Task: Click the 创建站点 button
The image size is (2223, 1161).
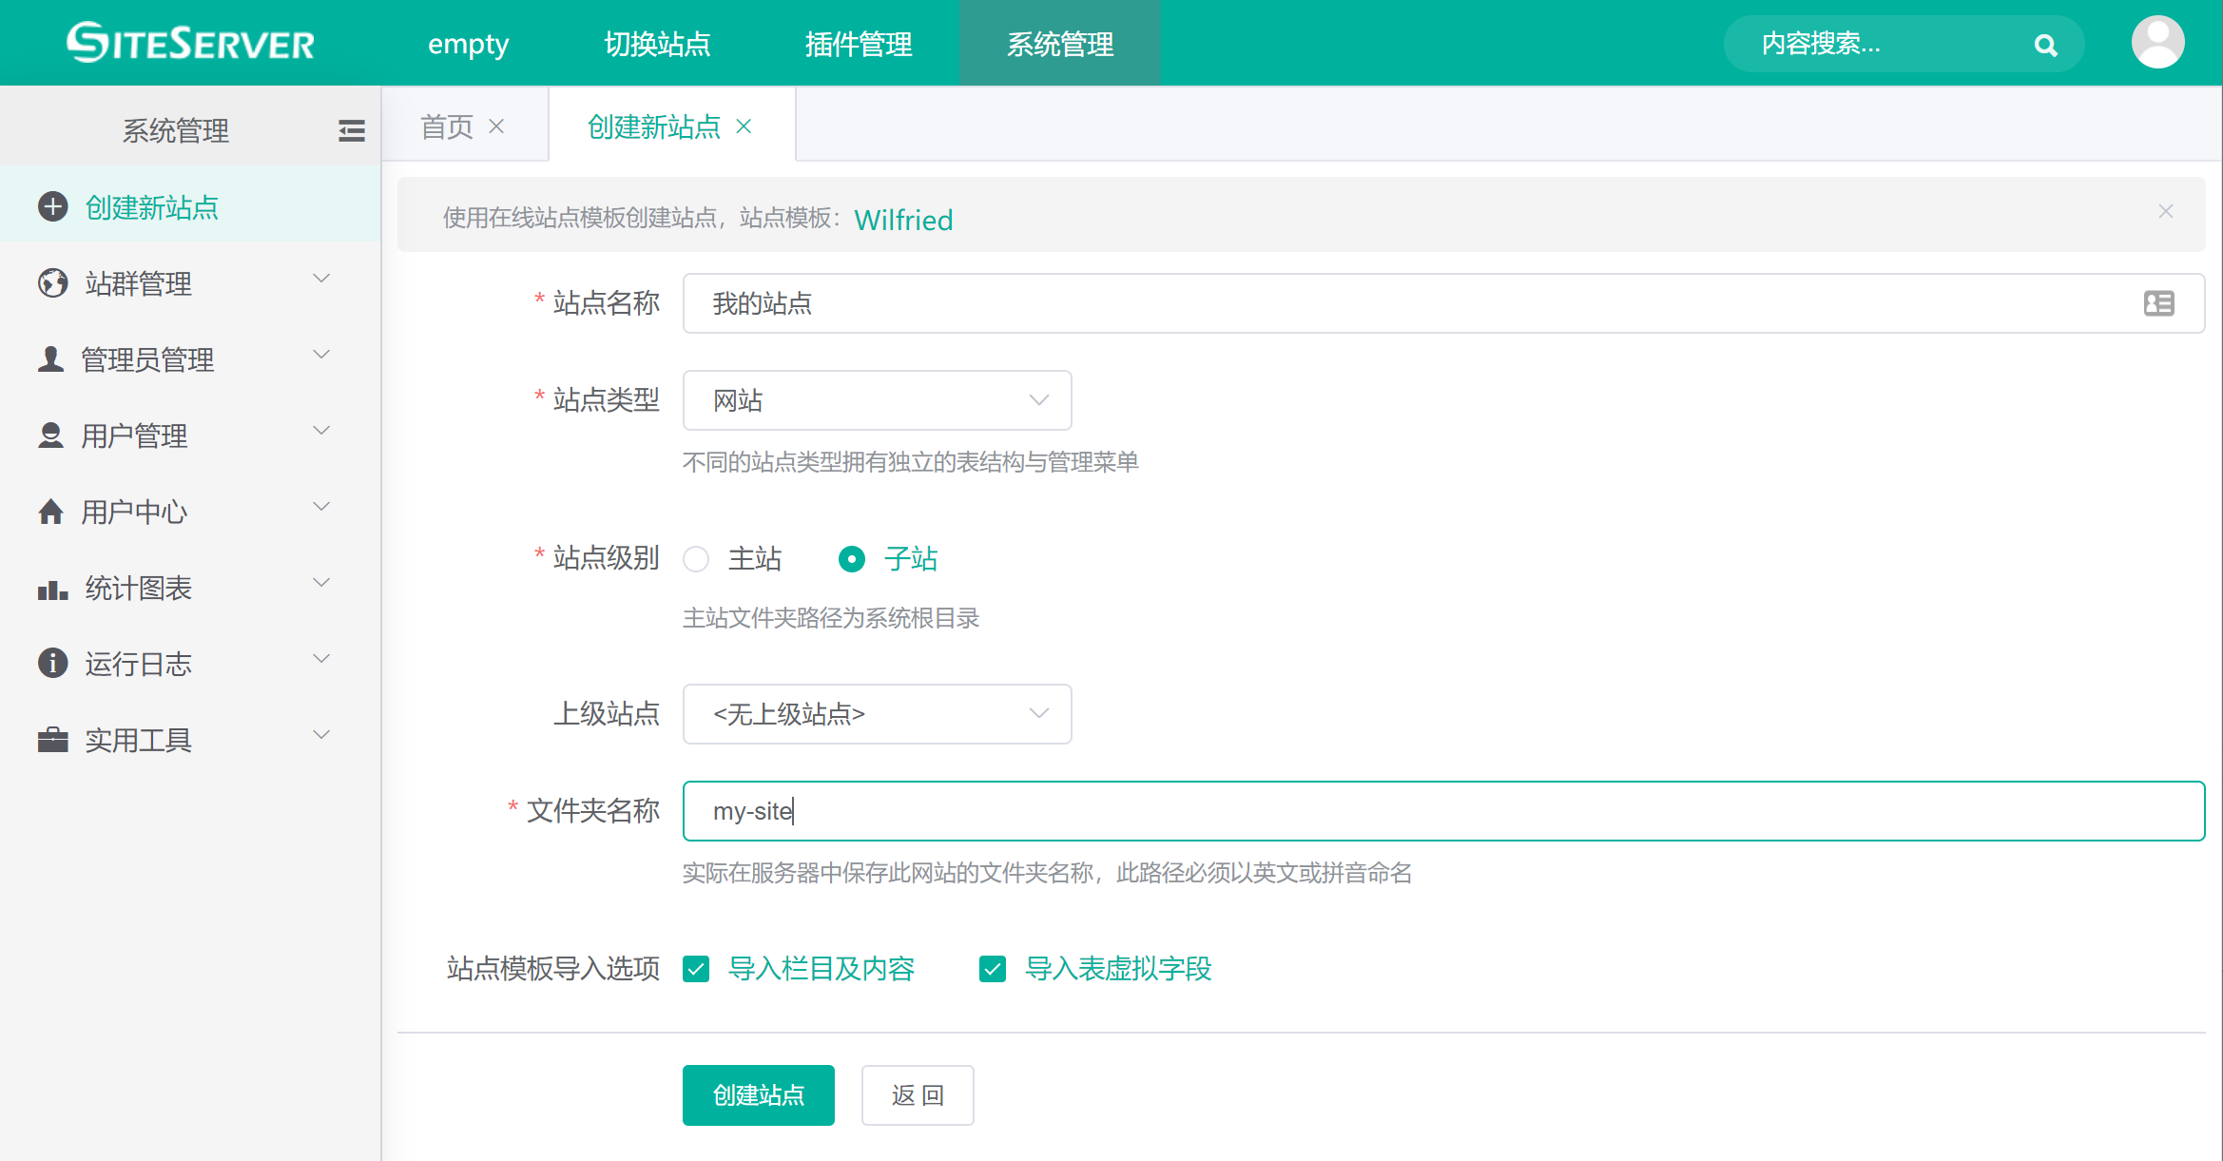Action: point(758,1095)
